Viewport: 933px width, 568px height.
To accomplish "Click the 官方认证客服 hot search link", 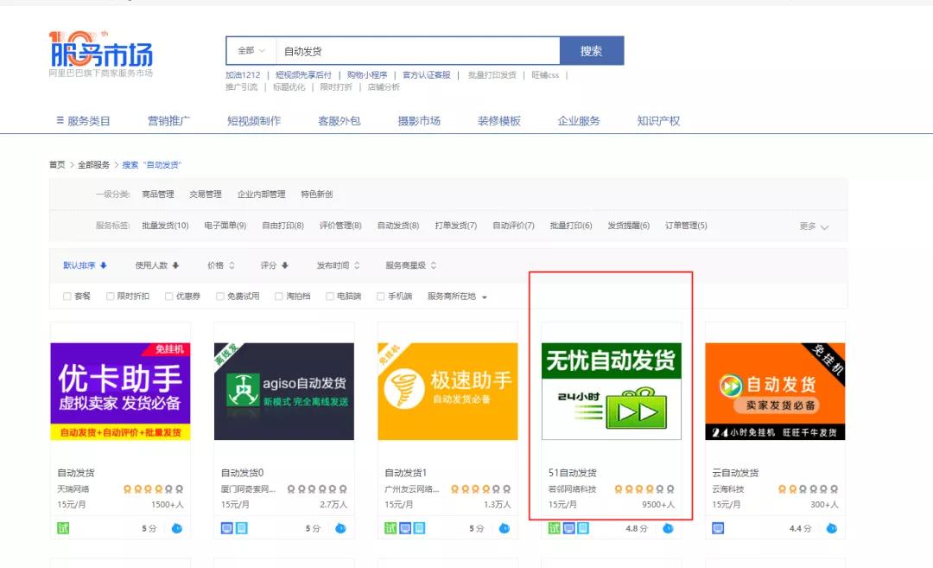I will click(427, 75).
